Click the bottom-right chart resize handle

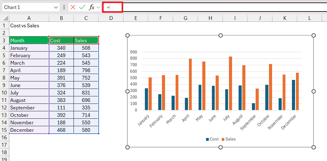(313, 147)
